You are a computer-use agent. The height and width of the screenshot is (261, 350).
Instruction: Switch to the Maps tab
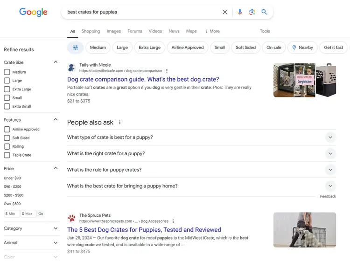(191, 31)
